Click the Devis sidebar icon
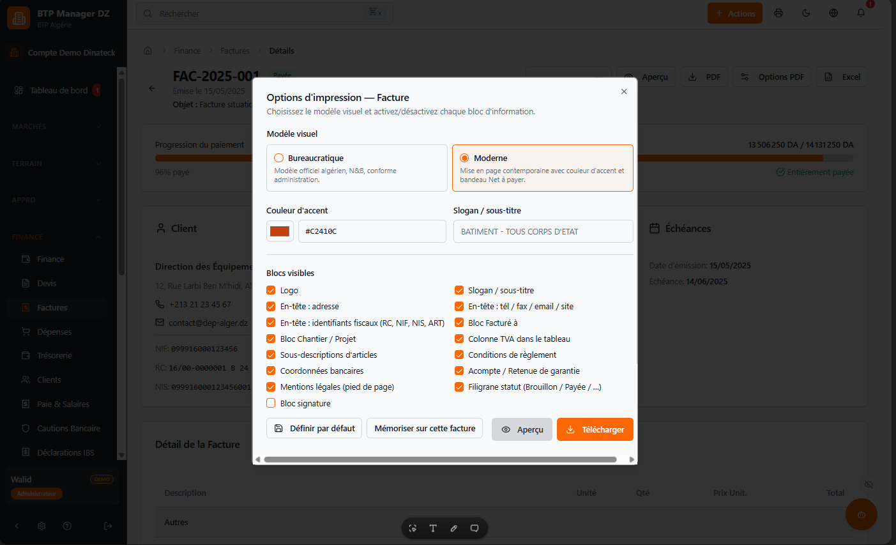Screen dimensions: 896x545 pos(26,283)
